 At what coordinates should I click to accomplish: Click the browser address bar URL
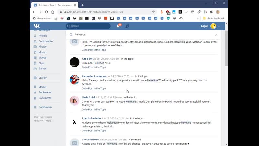tap(93, 12)
